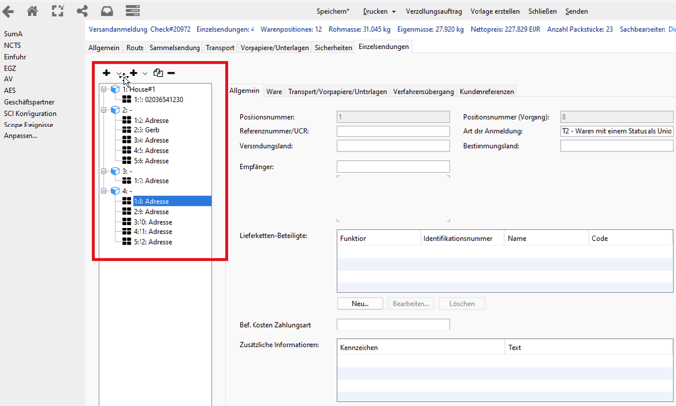The image size is (676, 406).
Task: Open the Drucken dropdown menu
Action: [378, 12]
